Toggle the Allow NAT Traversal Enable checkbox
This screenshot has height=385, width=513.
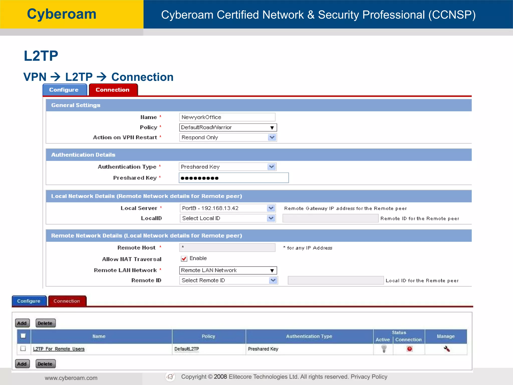tap(184, 258)
